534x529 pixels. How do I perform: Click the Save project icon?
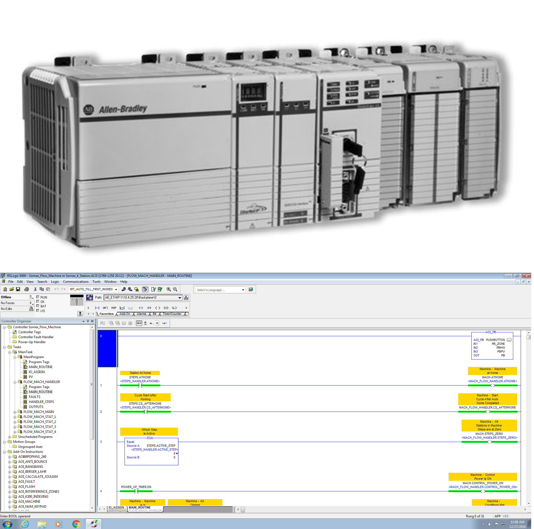(x=18, y=289)
